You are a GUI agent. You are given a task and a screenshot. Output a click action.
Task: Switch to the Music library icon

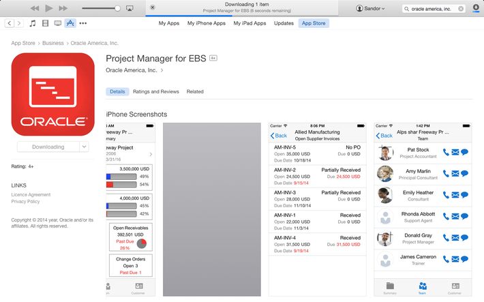tap(33, 23)
